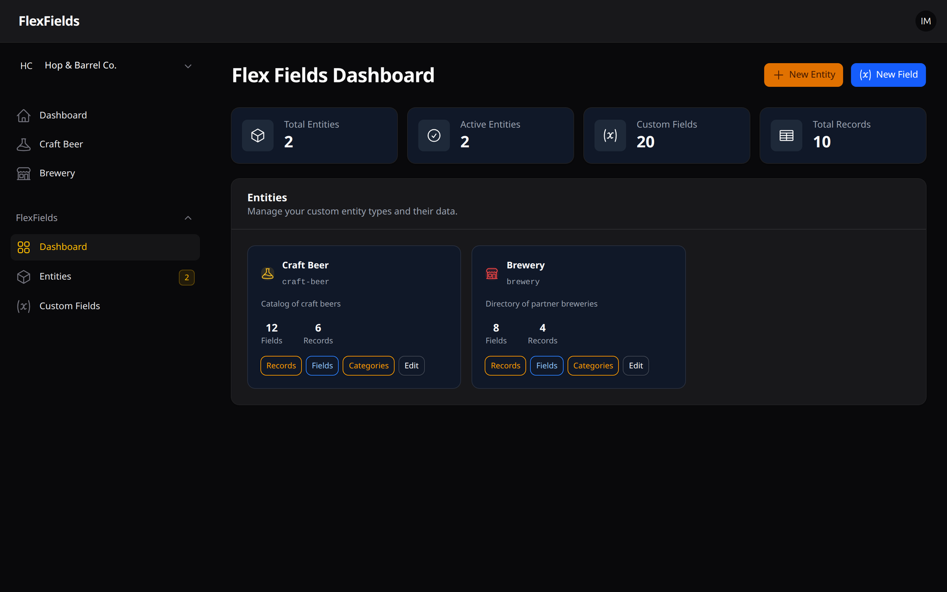
Task: Open Brewery in the sidebar
Action: coord(105,174)
